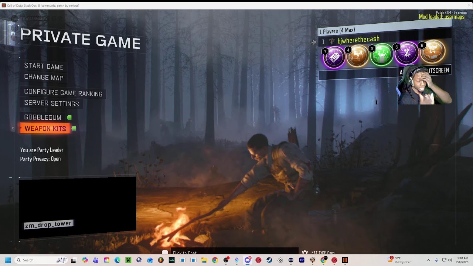Open Configure Game Ranking
The height and width of the screenshot is (266, 473).
63,93
